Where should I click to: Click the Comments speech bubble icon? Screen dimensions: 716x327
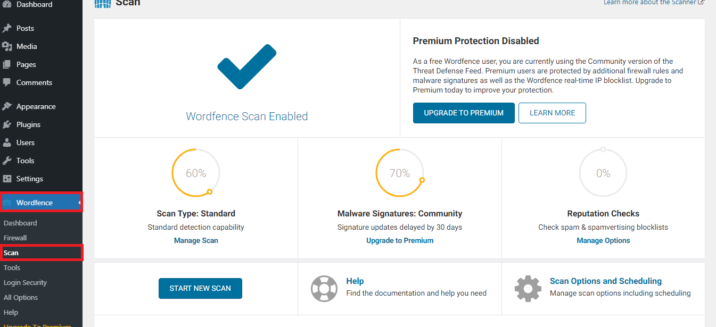(7, 82)
